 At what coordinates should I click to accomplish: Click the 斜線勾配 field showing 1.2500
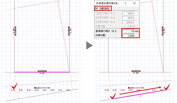tap(128, 36)
